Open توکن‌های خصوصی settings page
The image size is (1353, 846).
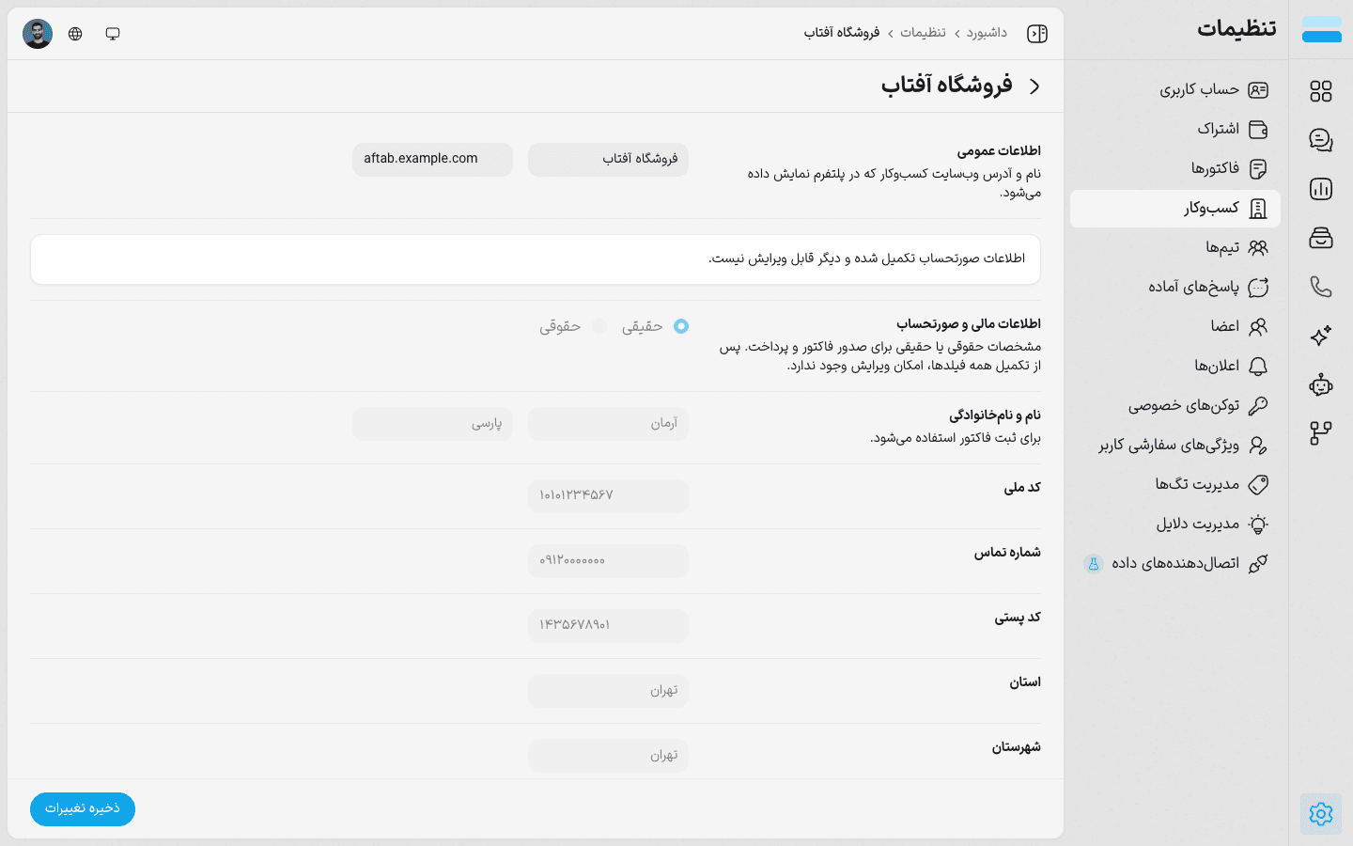pos(1175,406)
